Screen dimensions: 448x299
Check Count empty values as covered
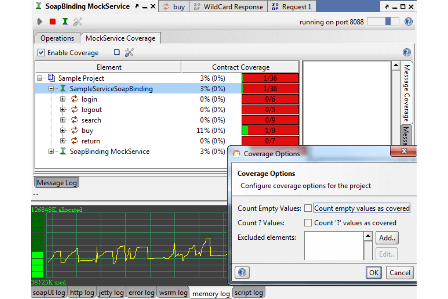coord(308,208)
